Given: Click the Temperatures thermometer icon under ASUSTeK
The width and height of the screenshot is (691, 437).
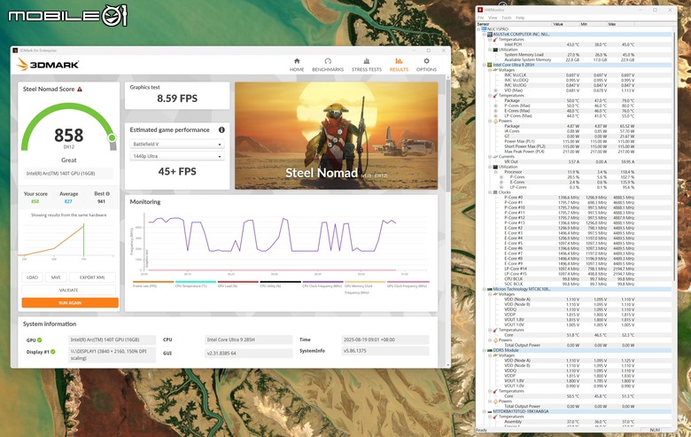Looking at the screenshot, I should pos(495,39).
